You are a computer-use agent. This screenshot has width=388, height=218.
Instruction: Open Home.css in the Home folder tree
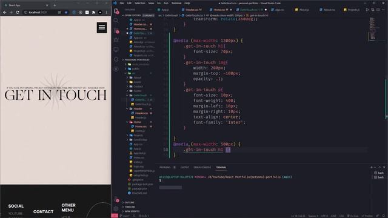click(x=141, y=127)
